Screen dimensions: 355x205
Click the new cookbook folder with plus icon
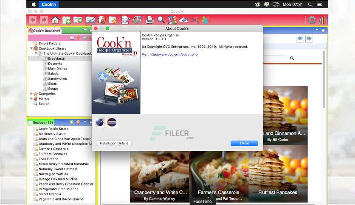click(x=67, y=20)
